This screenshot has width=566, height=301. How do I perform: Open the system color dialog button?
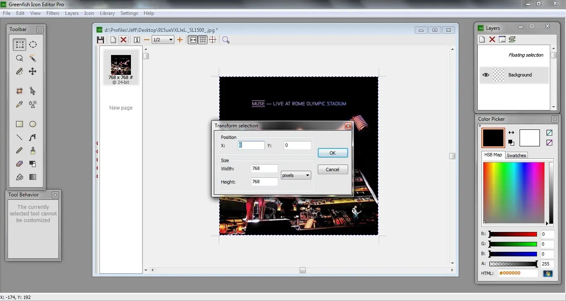coord(548,273)
